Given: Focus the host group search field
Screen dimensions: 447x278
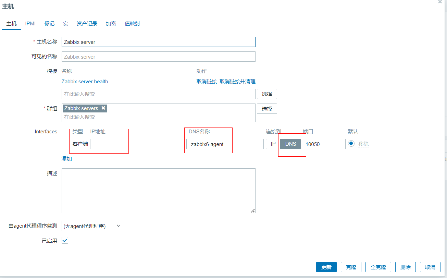Looking at the screenshot, I should (x=159, y=117).
